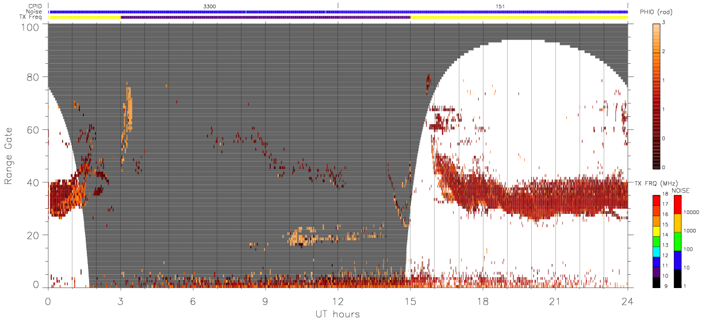
Task: Click the Range Gate axis title
Action: point(9,156)
